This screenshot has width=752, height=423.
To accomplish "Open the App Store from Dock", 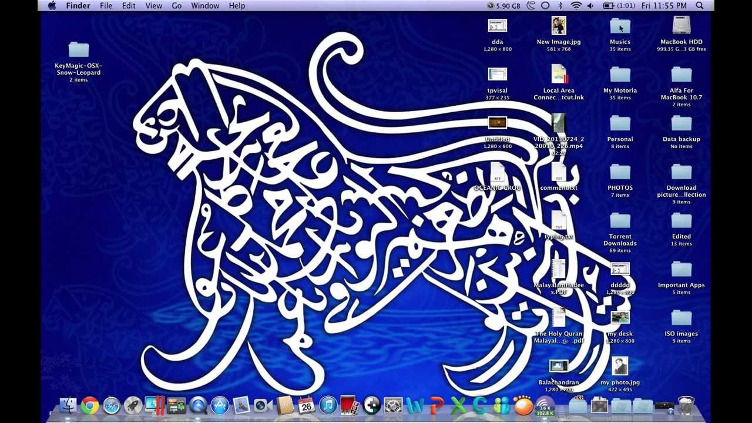I will pyautogui.click(x=220, y=405).
